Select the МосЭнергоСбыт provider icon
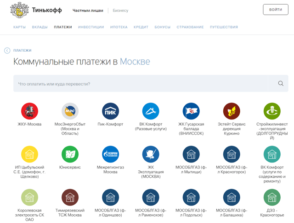Image resolution: width=294 pixels, height=223 pixels. (x=70, y=111)
